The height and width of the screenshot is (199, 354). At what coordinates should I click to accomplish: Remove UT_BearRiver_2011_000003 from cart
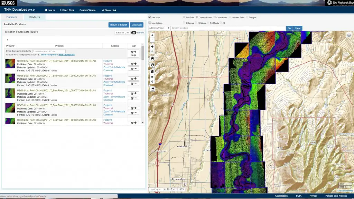(133, 113)
